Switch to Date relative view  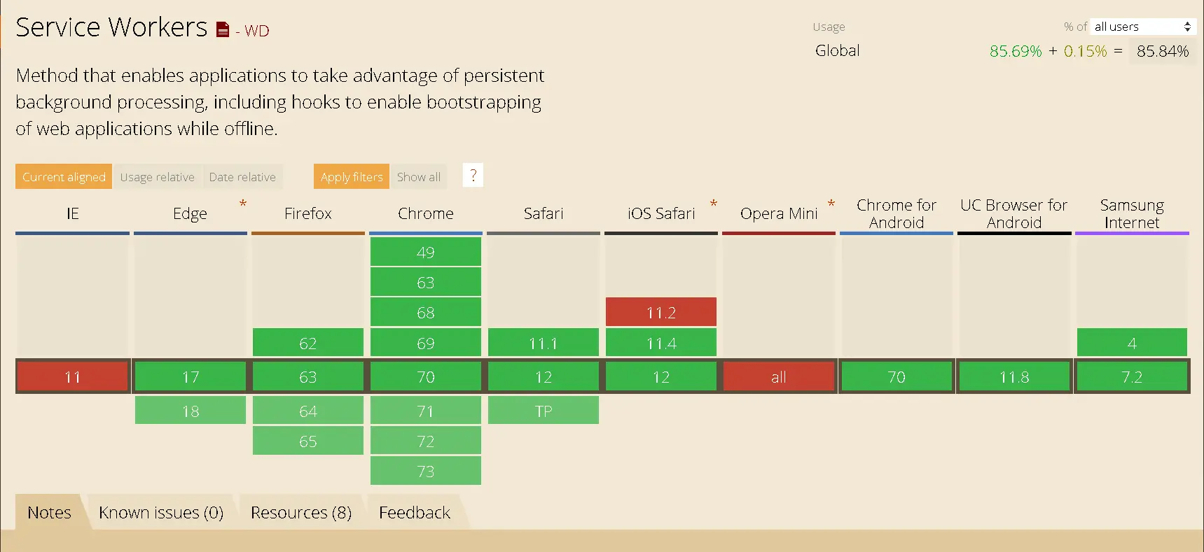[x=242, y=177]
